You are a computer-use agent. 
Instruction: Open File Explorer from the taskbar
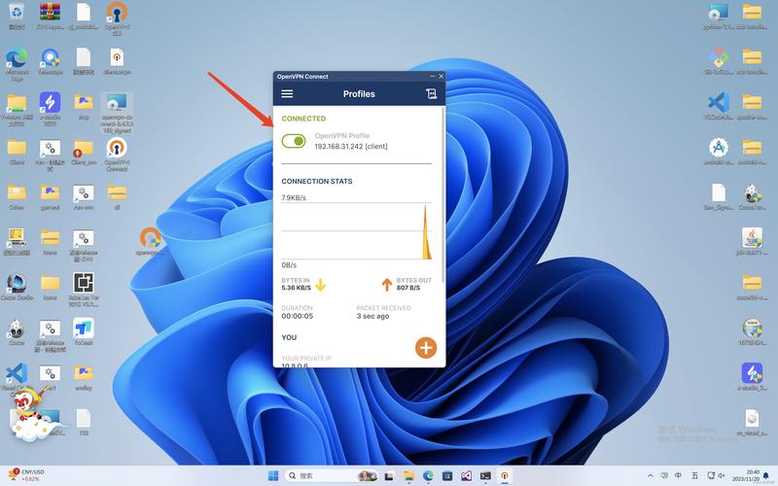tap(408, 476)
